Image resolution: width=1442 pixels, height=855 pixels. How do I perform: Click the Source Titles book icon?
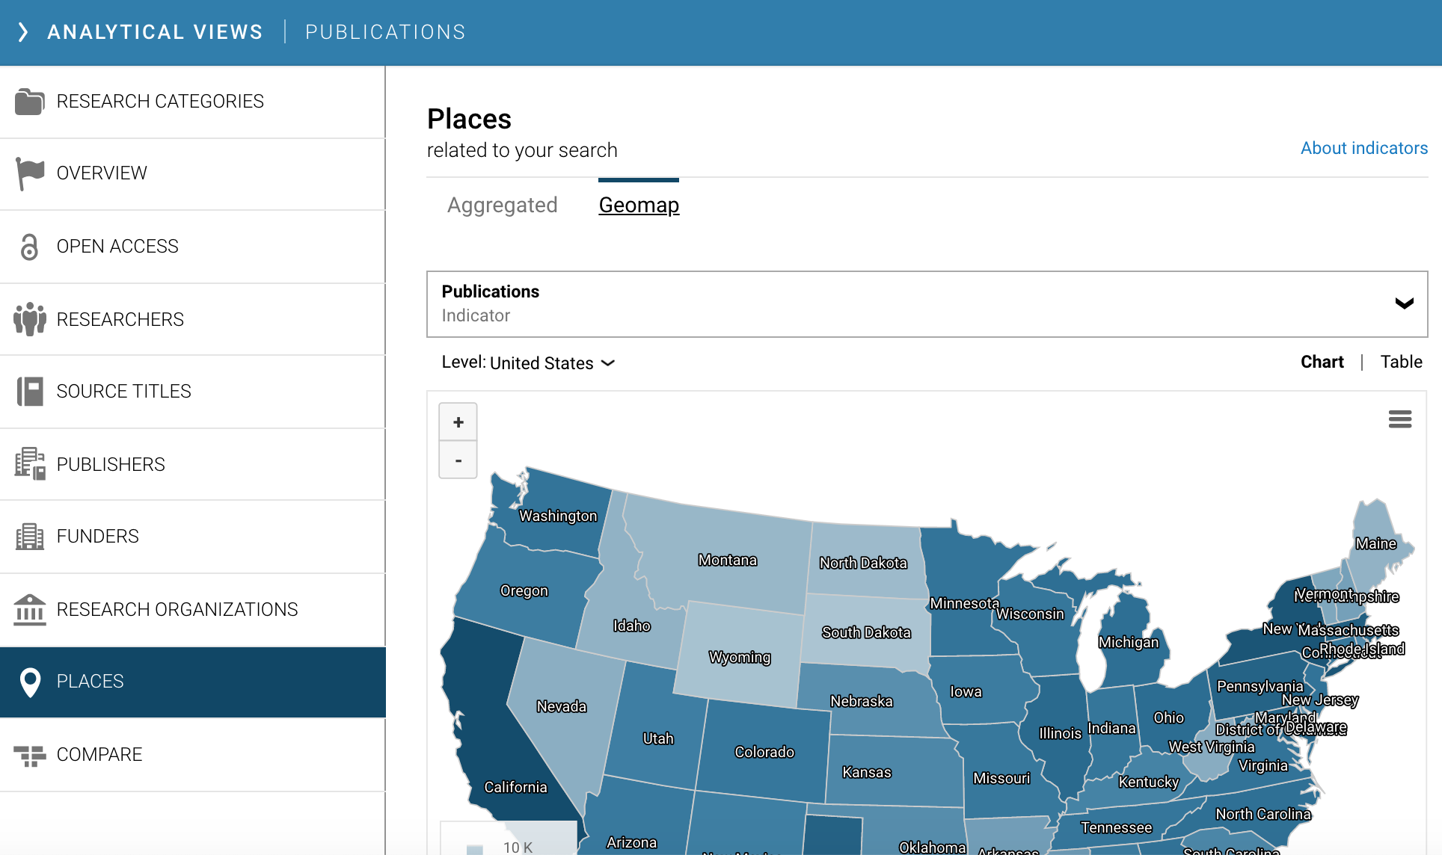coord(30,392)
